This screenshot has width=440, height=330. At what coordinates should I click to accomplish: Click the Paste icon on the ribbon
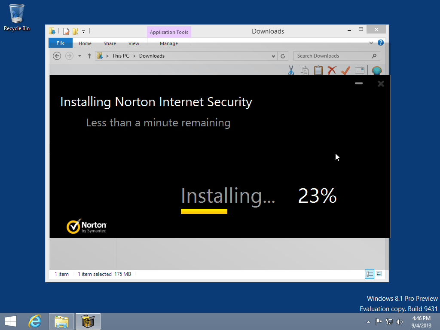318,70
